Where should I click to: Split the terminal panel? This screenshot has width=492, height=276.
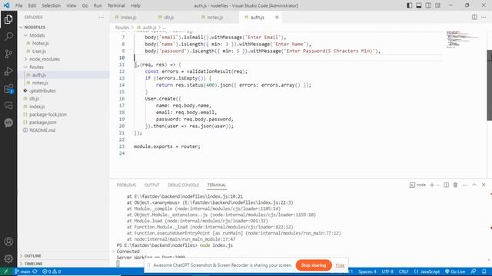pos(446,185)
